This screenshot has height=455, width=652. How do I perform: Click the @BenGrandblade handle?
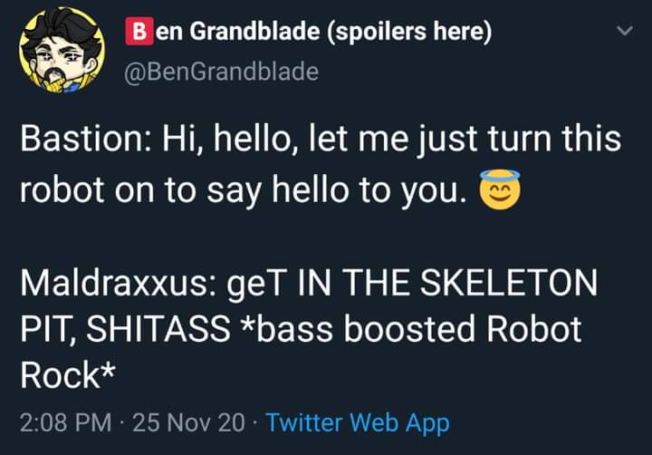(222, 72)
